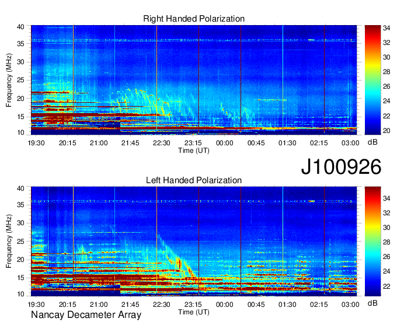Click Frequency (MHz) axis label of lower plot
This screenshot has width=397, height=322.
point(9,242)
